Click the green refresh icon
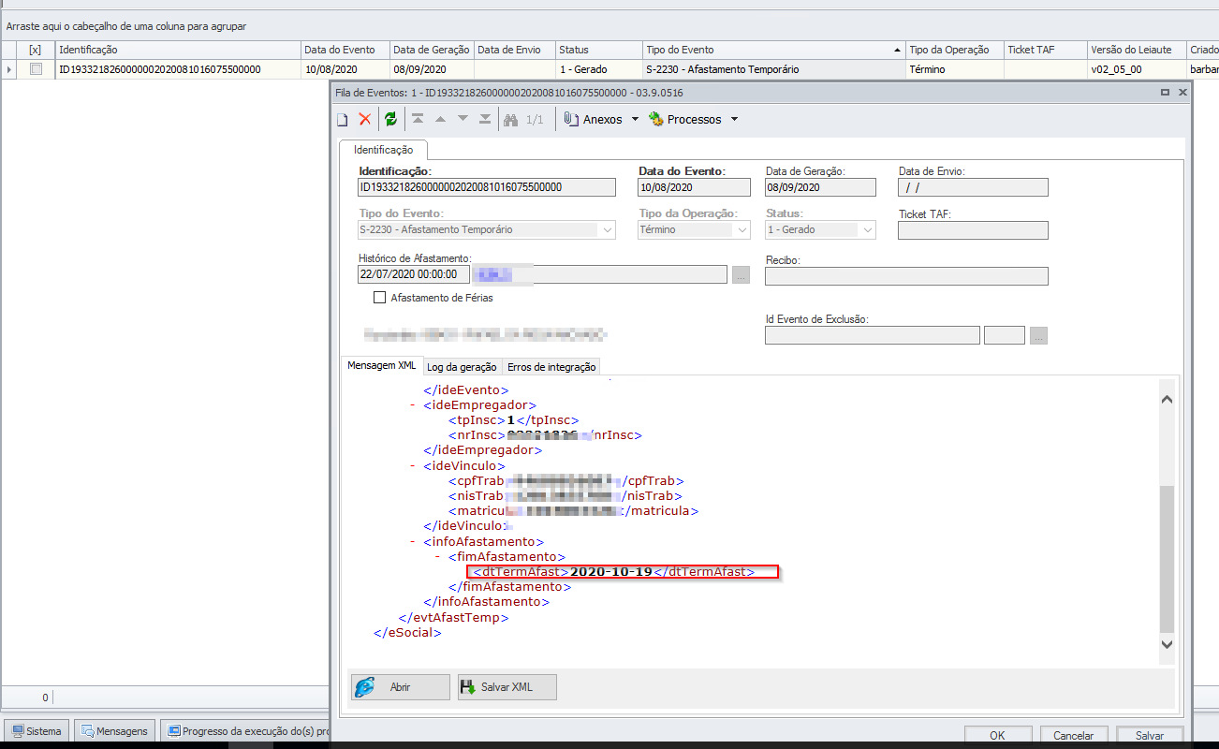The height and width of the screenshot is (749, 1219). coord(390,119)
